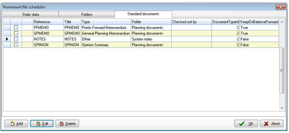Sort by the Title column header

pos(73,22)
